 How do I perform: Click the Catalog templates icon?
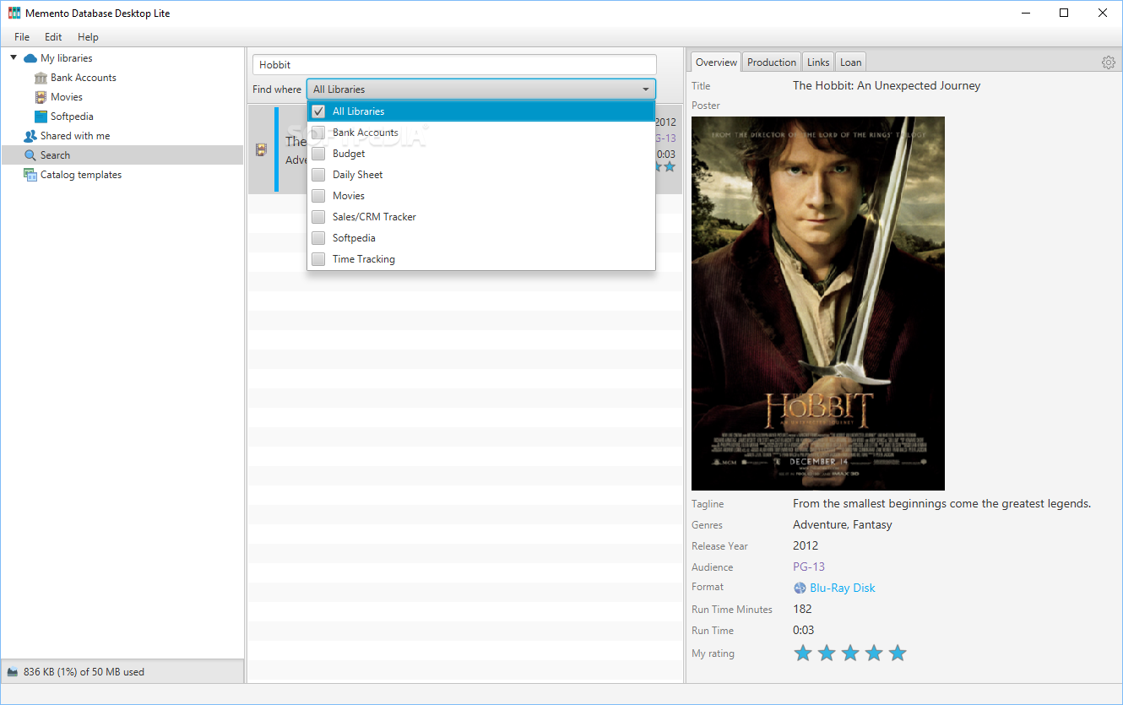point(30,175)
